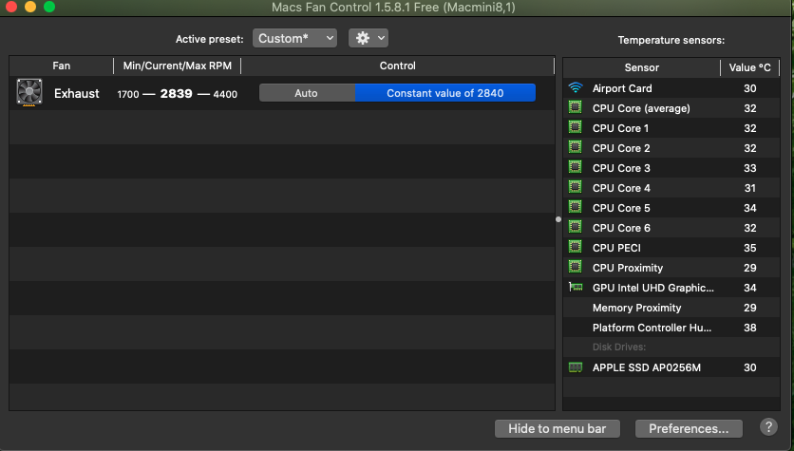Click the GPU Intel UHD Graphics card icon

(576, 287)
